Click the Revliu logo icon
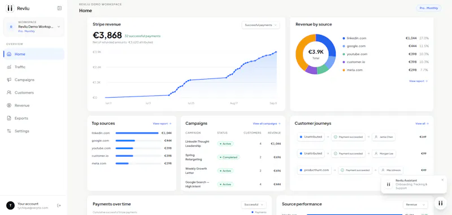 pos(10,8)
